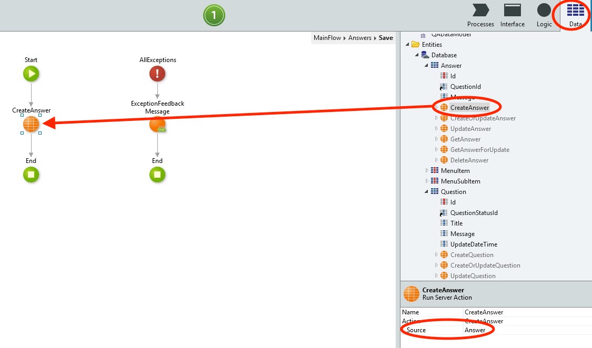Click the 1-Click Publish green button
This screenshot has width=592, height=348.
[214, 15]
